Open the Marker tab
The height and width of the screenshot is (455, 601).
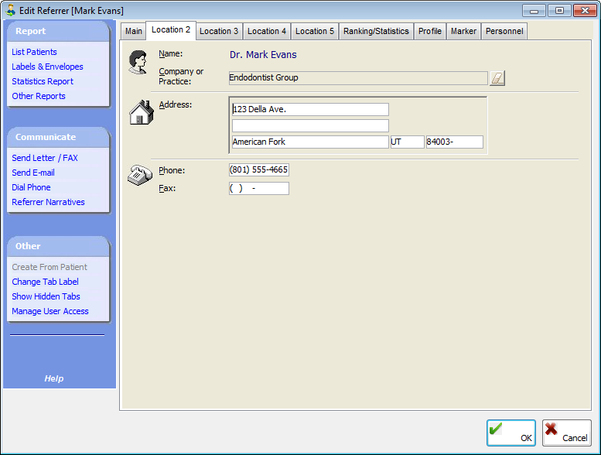pos(463,31)
